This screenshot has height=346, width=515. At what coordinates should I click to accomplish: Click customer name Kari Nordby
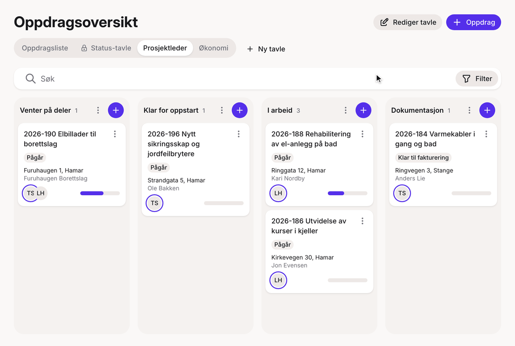coord(288,178)
